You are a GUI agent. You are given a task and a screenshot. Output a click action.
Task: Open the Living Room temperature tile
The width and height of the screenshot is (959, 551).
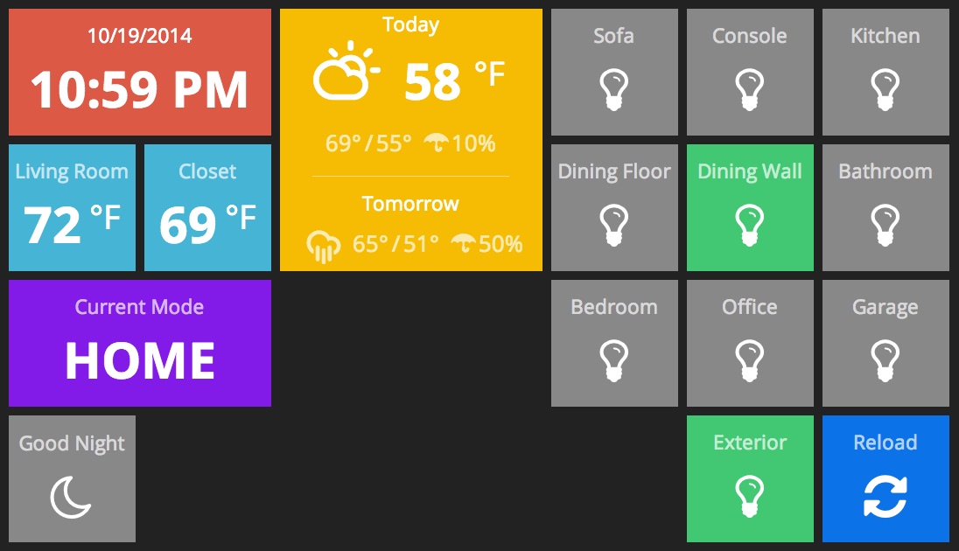pos(72,207)
